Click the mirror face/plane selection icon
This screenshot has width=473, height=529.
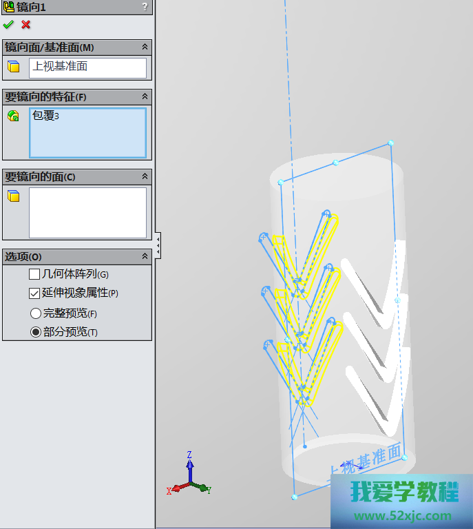pyautogui.click(x=13, y=67)
